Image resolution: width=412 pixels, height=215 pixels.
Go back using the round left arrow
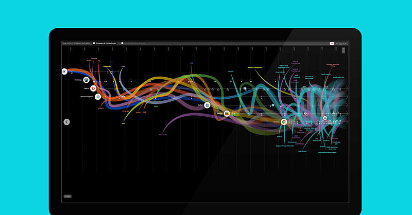click(x=67, y=122)
